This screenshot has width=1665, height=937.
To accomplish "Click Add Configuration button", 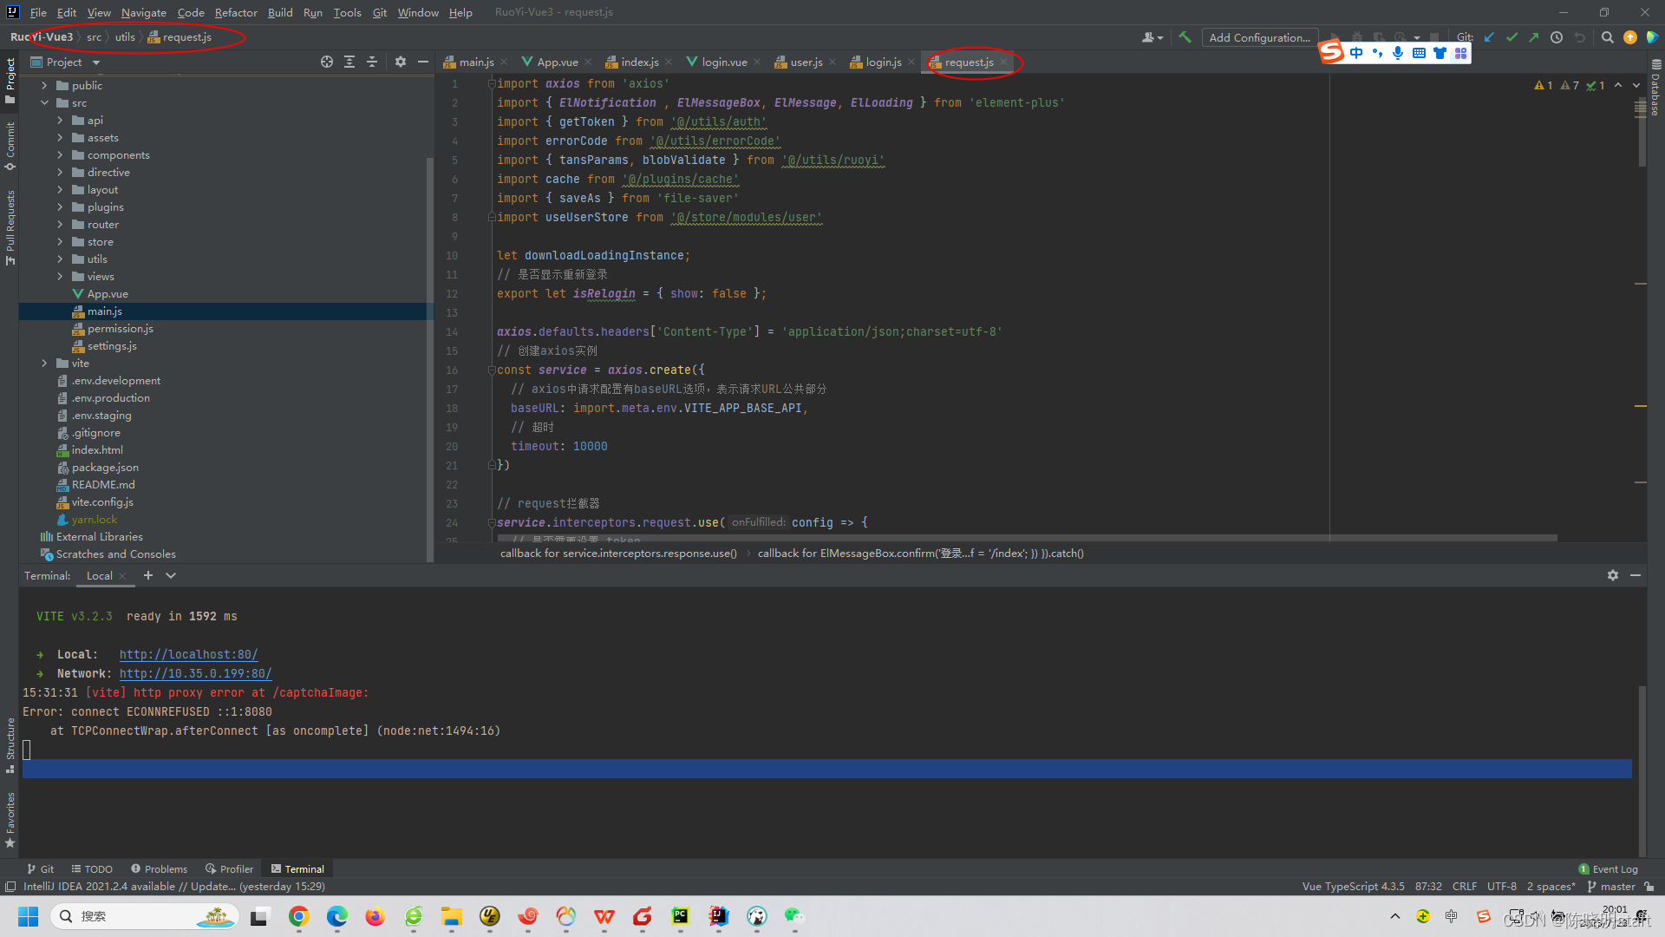I will [x=1259, y=37].
